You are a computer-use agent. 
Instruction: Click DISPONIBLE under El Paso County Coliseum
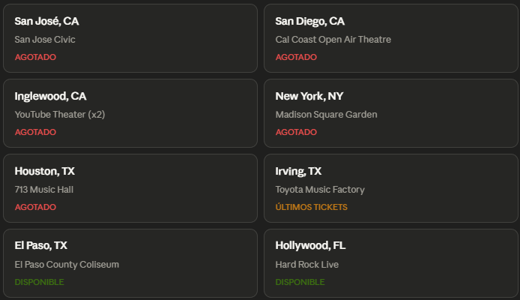coord(39,282)
